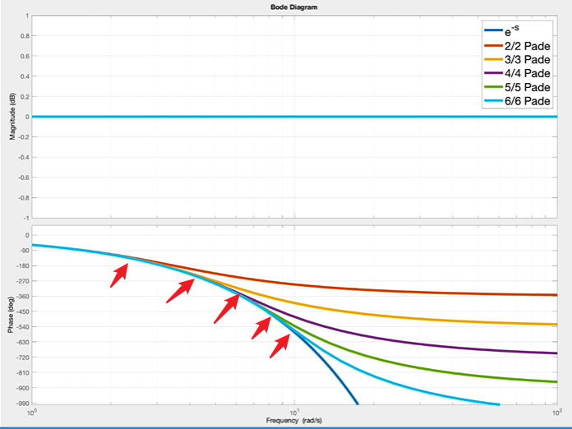Click the 10^1 frequency tick label
This screenshot has width=572, height=429.
click(x=294, y=413)
